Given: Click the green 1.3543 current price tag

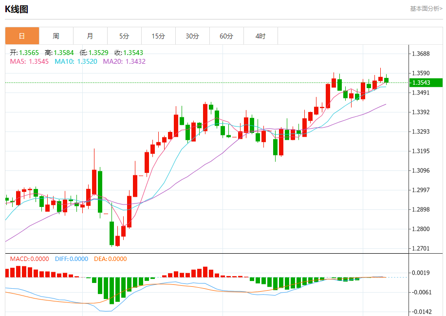Looking at the screenshot, I should (426, 82).
